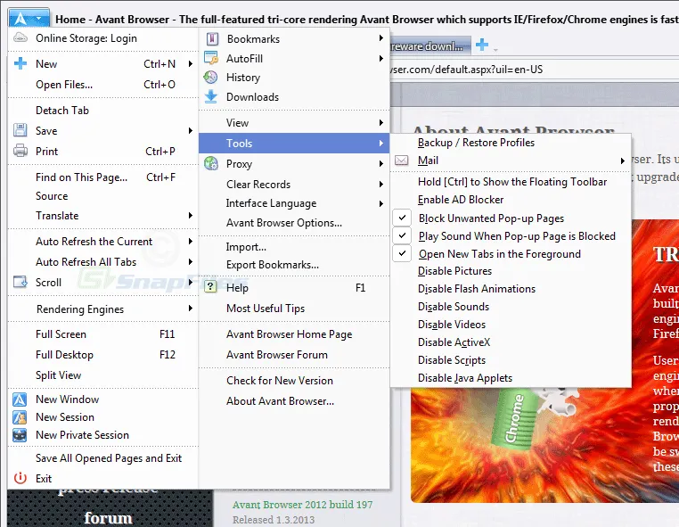Toggle Disable Pictures
Screen dimensions: 679x527
454,271
